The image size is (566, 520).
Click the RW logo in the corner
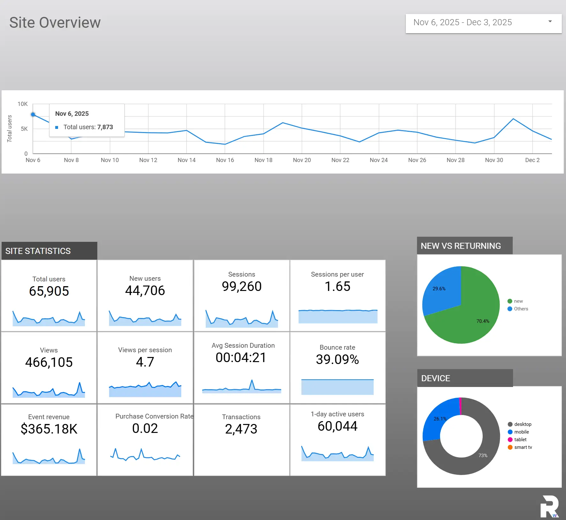549,506
